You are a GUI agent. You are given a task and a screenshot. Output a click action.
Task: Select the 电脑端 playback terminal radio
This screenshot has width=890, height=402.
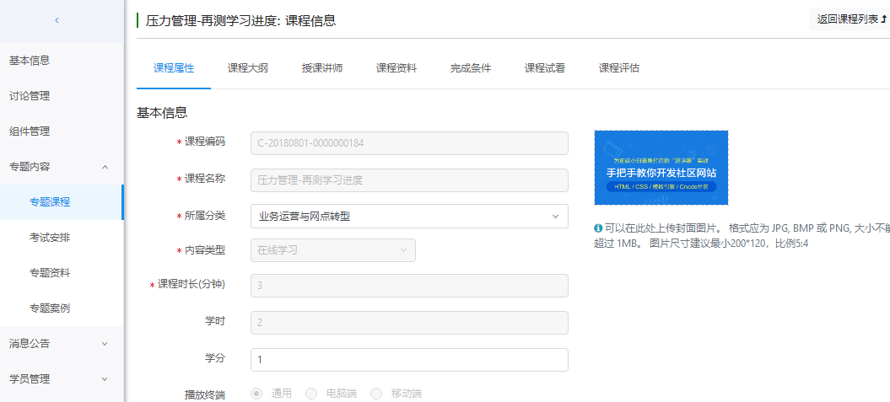coord(311,394)
